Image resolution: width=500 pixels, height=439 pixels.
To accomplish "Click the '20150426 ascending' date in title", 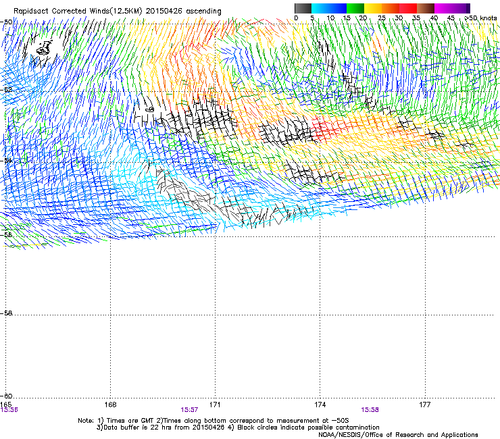I will (184, 11).
